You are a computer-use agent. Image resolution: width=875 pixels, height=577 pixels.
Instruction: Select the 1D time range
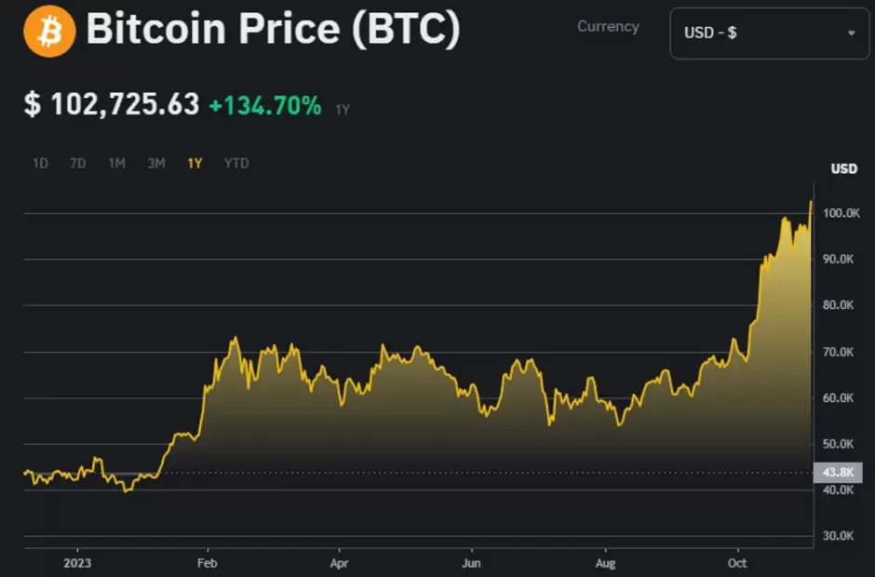tap(40, 164)
